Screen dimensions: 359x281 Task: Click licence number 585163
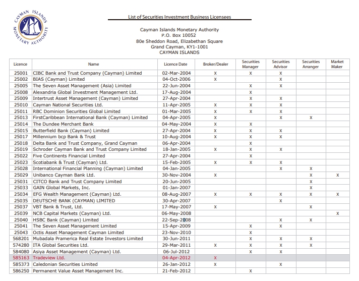[x=21, y=258]
